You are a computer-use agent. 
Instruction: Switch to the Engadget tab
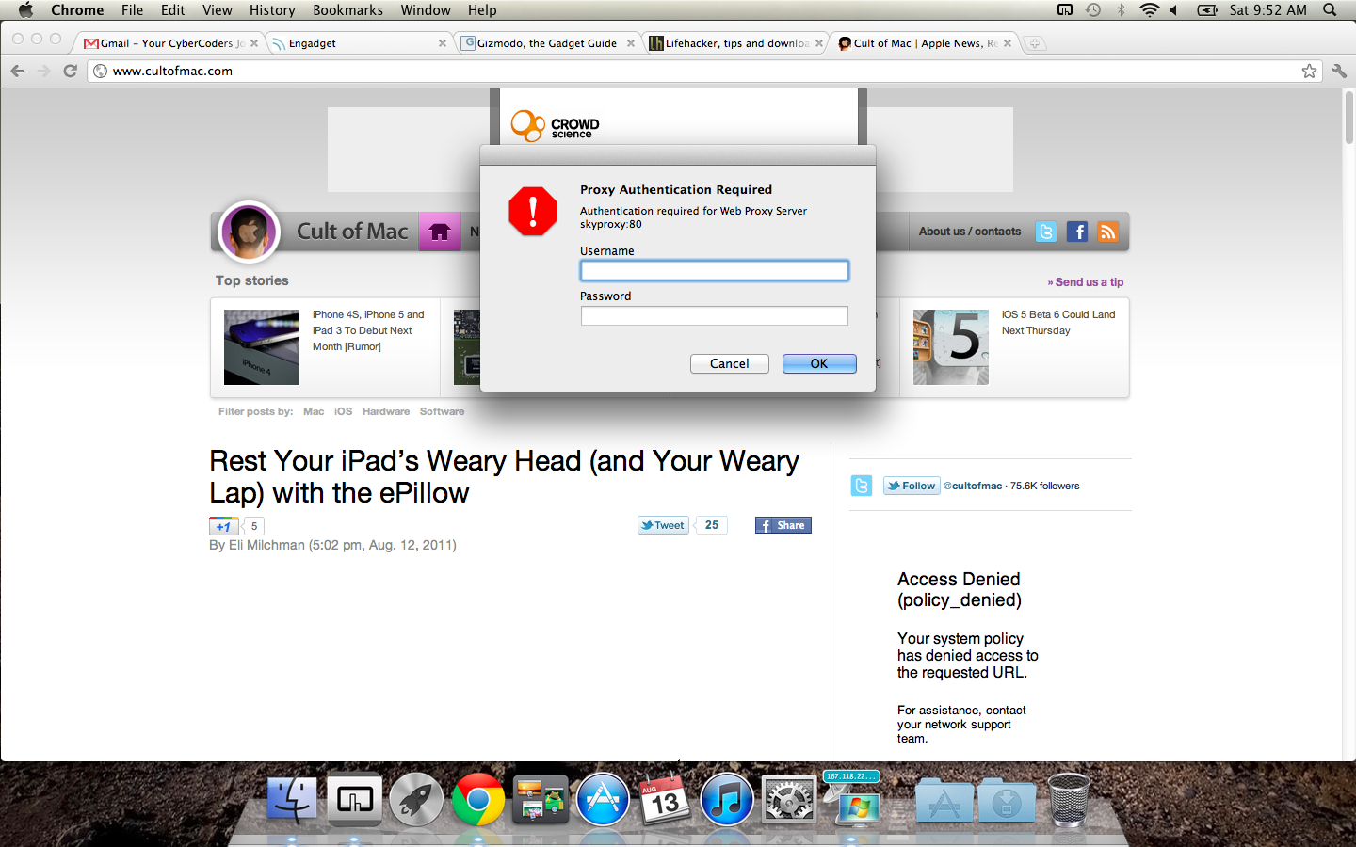(358, 43)
